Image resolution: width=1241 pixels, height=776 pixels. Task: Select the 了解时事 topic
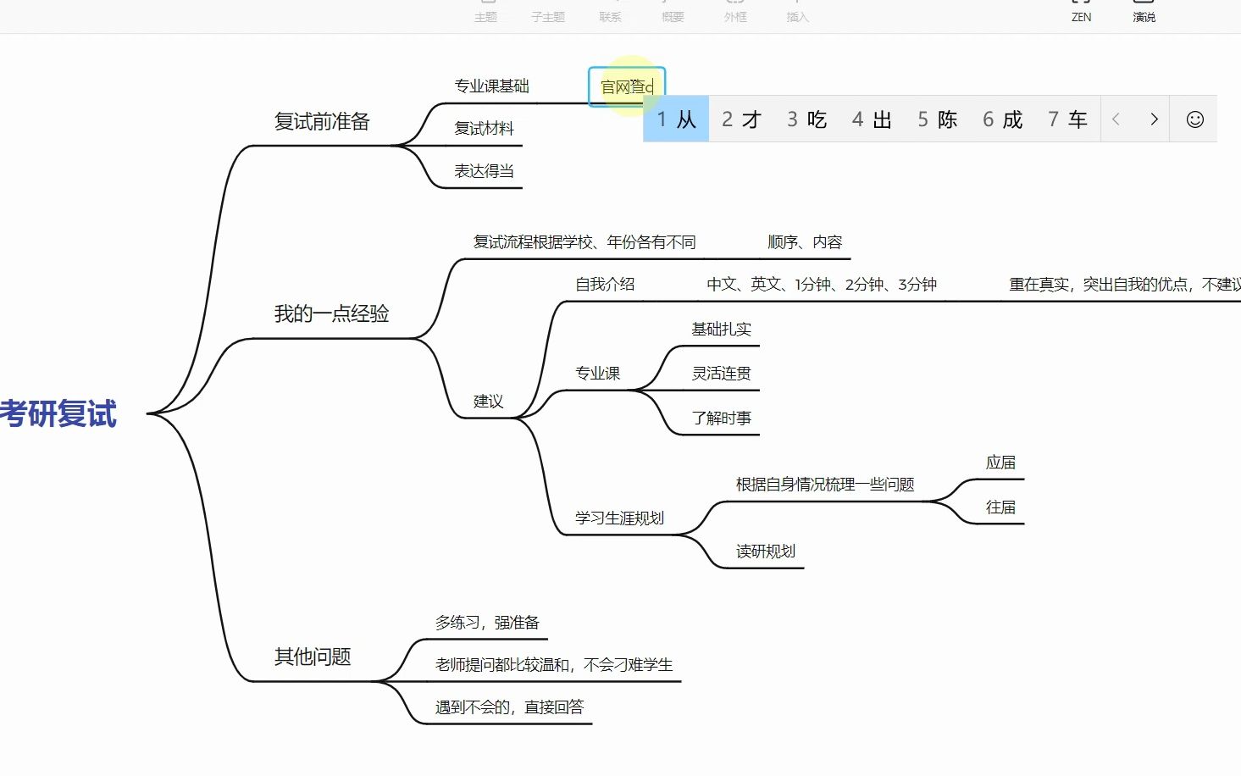(721, 418)
